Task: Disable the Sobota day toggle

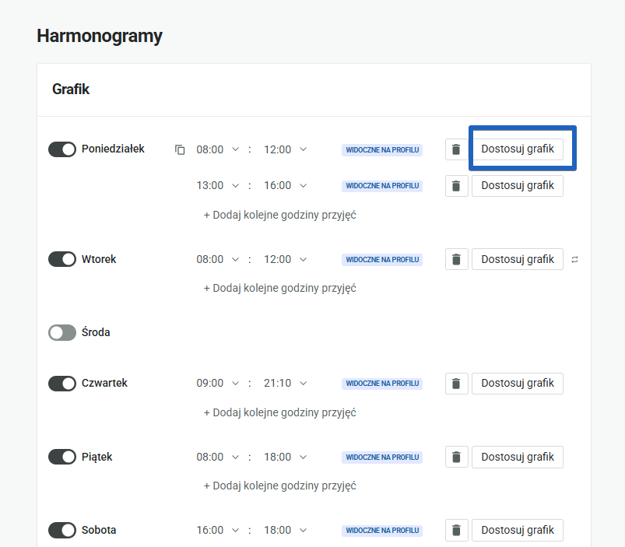Action: 62,530
